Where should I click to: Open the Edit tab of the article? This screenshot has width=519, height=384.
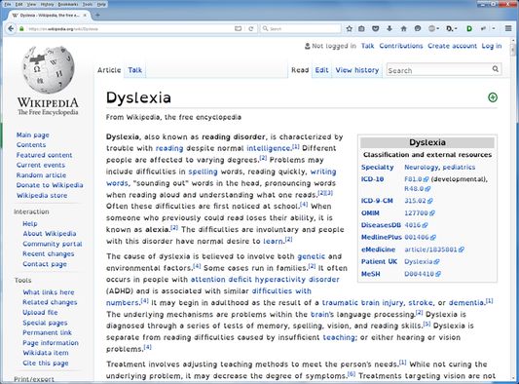(x=321, y=70)
